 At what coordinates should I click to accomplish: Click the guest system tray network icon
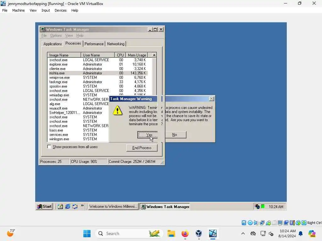pyautogui.click(x=257, y=206)
